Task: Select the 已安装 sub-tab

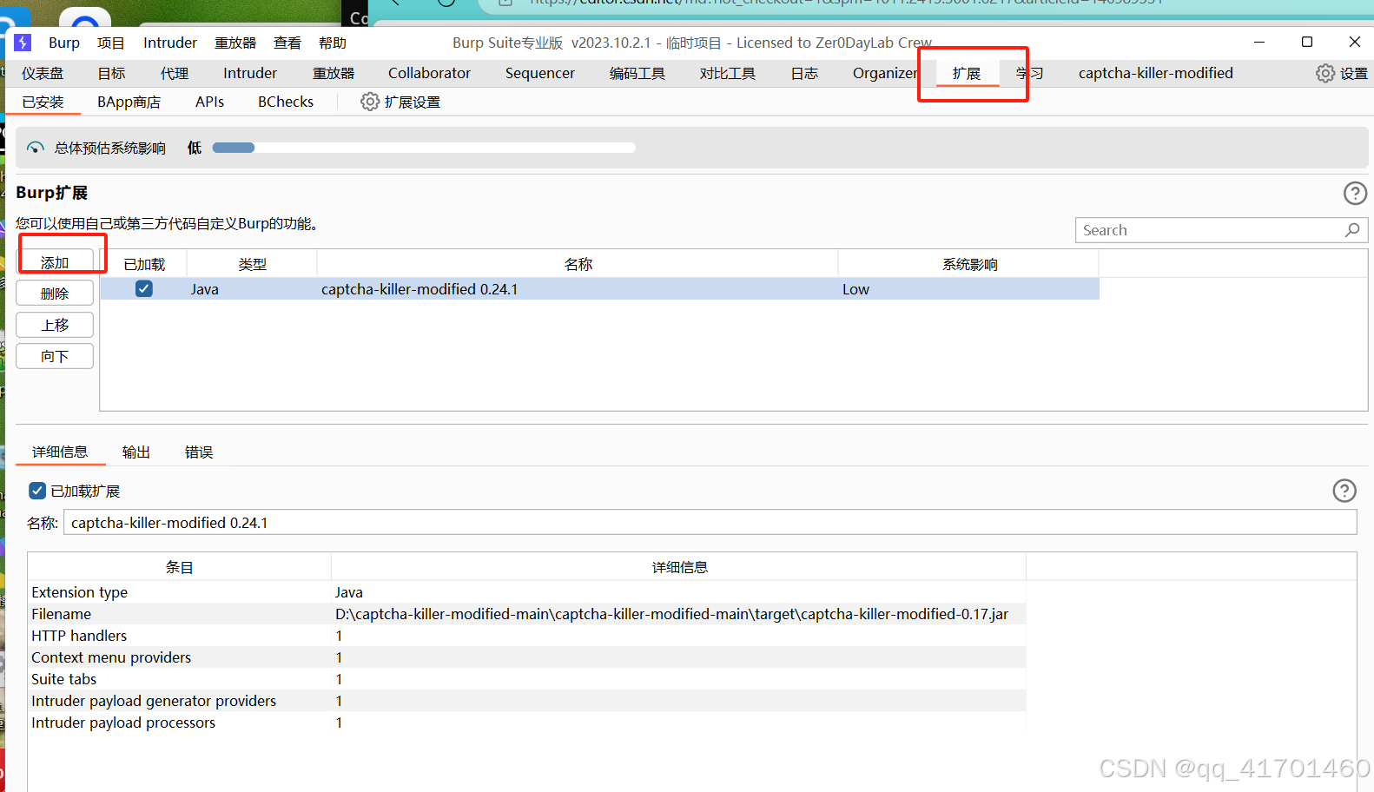Action: tap(43, 102)
